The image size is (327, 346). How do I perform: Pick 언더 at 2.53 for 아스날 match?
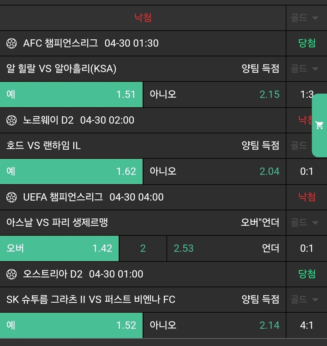click(226, 248)
